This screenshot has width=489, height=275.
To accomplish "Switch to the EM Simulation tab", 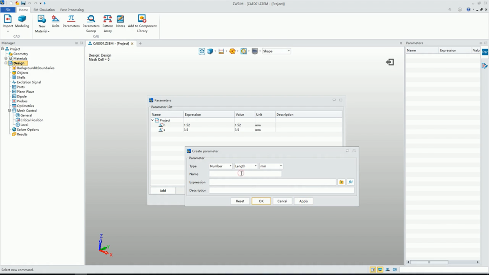I will pos(44,10).
